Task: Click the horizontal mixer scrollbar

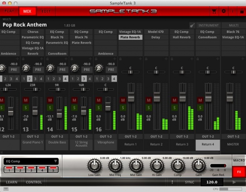Action: coord(171,152)
